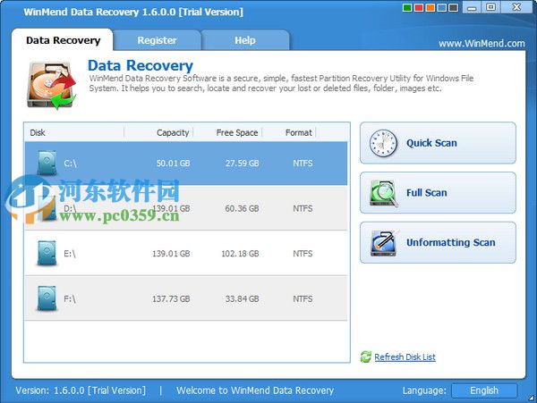Switch to the Data Recovery tab
This screenshot has height=403, width=537.
(x=63, y=40)
